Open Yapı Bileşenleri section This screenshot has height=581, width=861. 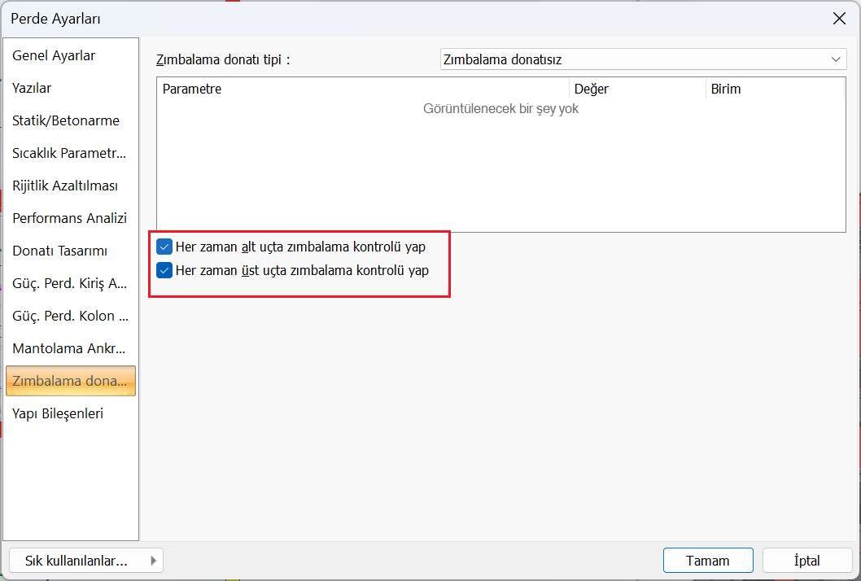click(x=58, y=414)
